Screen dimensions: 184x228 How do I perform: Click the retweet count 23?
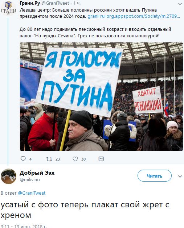click(x=57, y=159)
